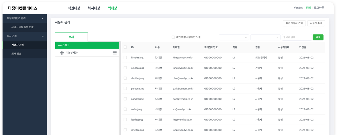Toggle the 휴면 예정 사용자만 노출 checkbox
This screenshot has width=337, height=135.
173,37
